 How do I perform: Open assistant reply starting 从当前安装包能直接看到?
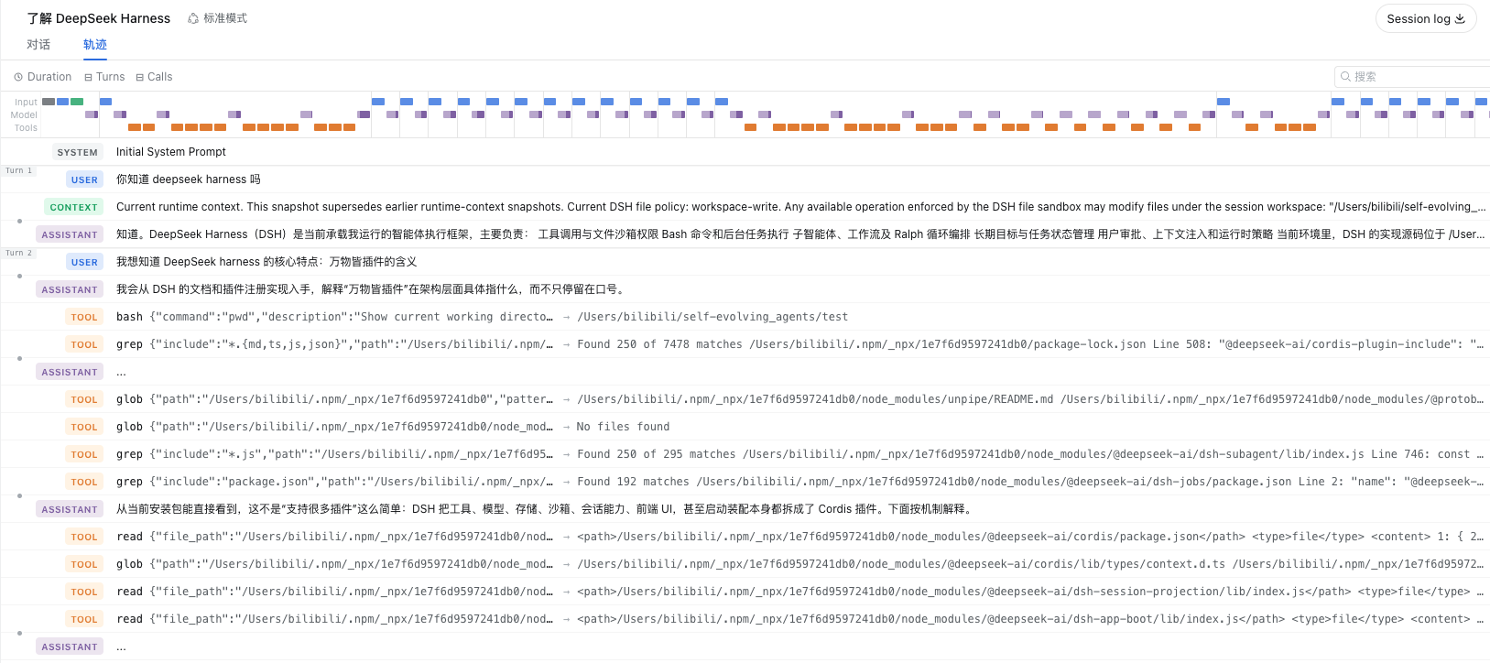[745, 509]
